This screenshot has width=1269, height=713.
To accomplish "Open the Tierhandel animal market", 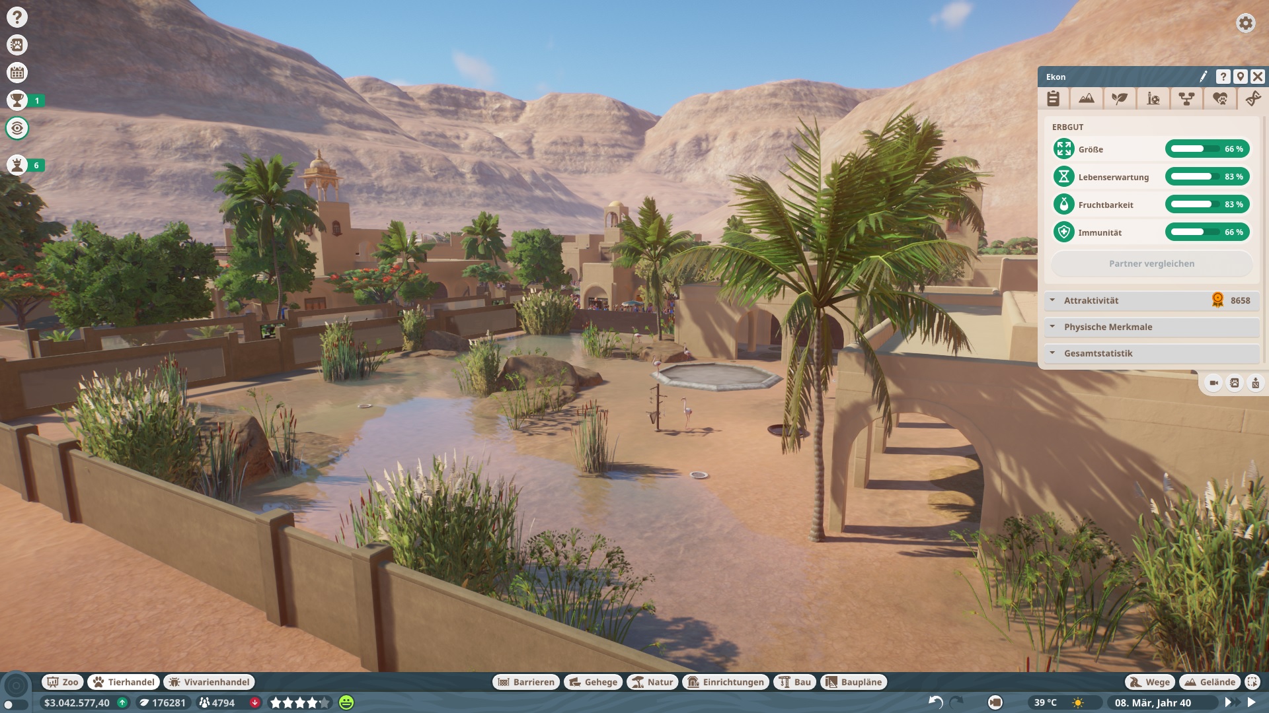I will pyautogui.click(x=123, y=682).
